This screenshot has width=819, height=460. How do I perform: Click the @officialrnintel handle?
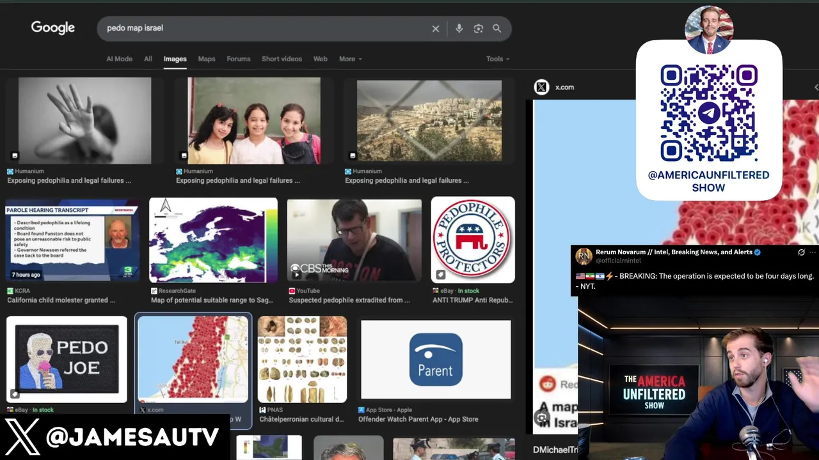(x=618, y=261)
